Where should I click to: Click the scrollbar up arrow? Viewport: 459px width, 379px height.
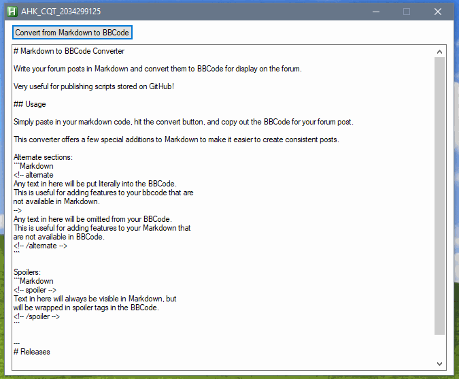439,52
